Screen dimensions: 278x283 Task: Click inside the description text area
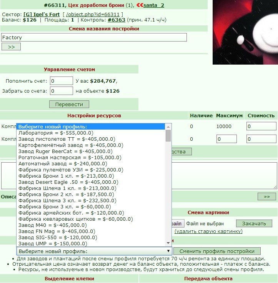click(224, 176)
